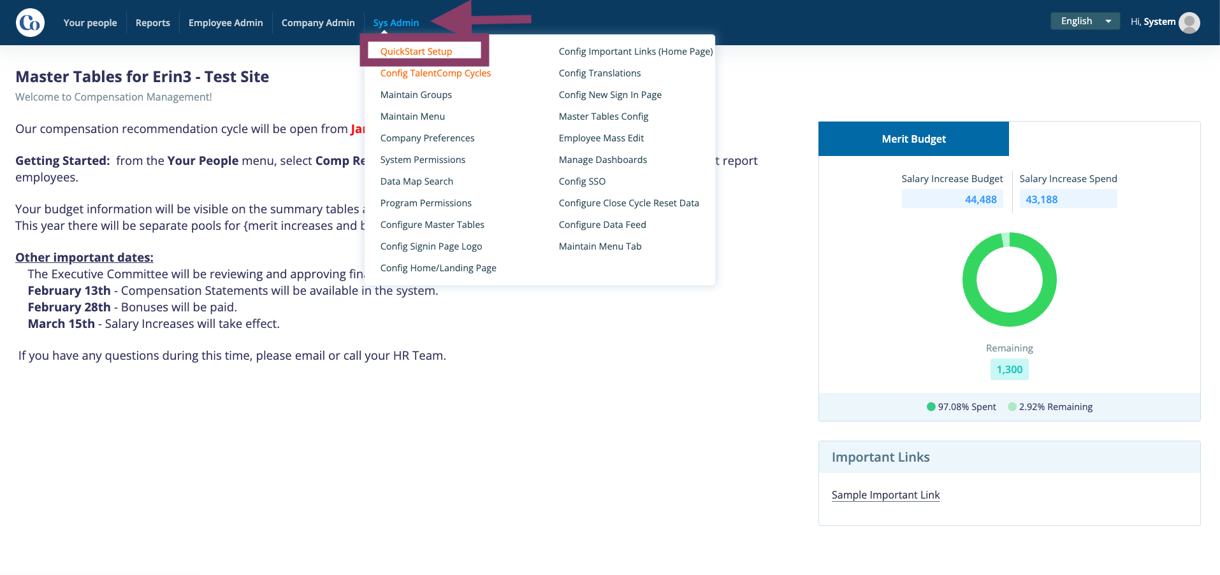Image resolution: width=1220 pixels, height=575 pixels.
Task: Choose Master Tables Config
Action: [603, 117]
